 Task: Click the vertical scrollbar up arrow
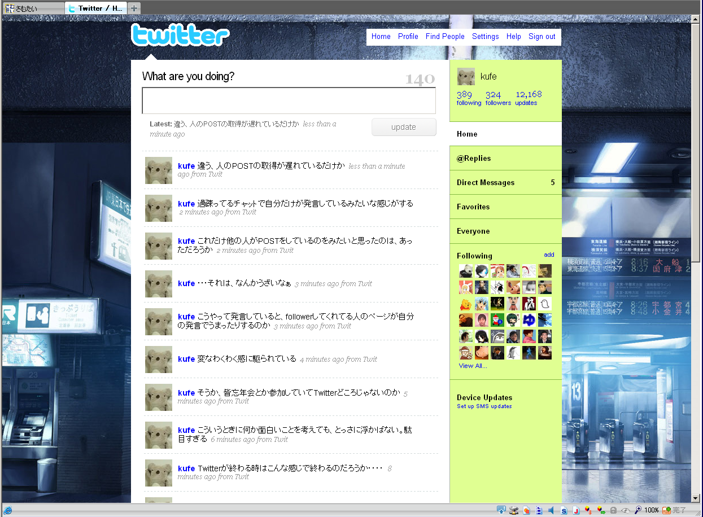click(x=696, y=19)
